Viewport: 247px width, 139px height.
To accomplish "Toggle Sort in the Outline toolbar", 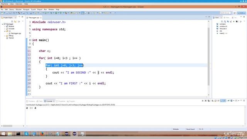I will click(225, 22).
